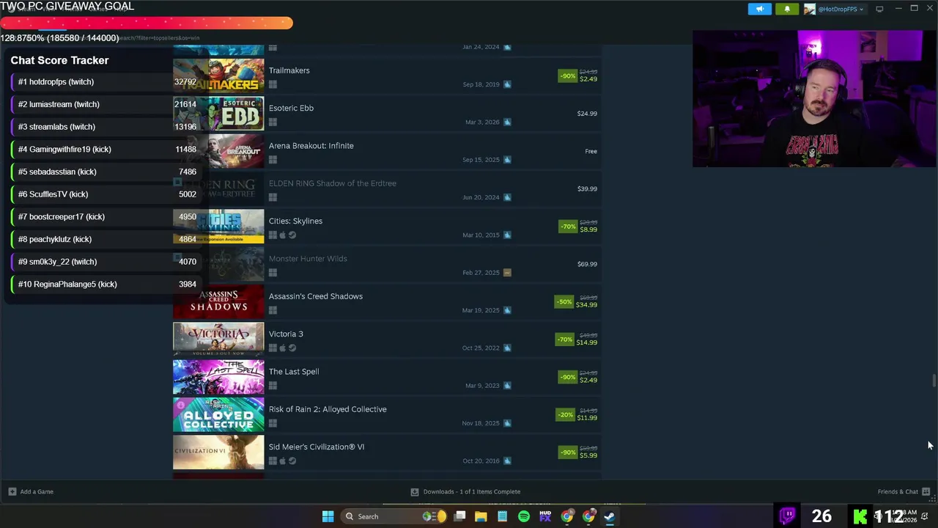Open HUD FX app in taskbar
938x528 pixels.
tap(545, 516)
